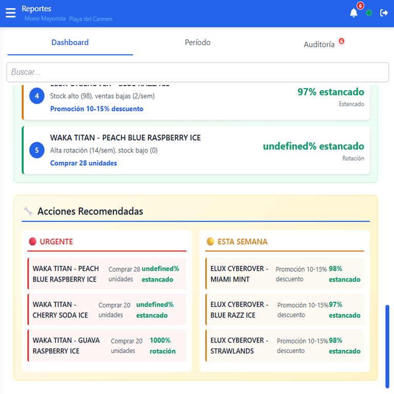Focus the Buscar search field
The width and height of the screenshot is (394, 394).
pos(197,72)
